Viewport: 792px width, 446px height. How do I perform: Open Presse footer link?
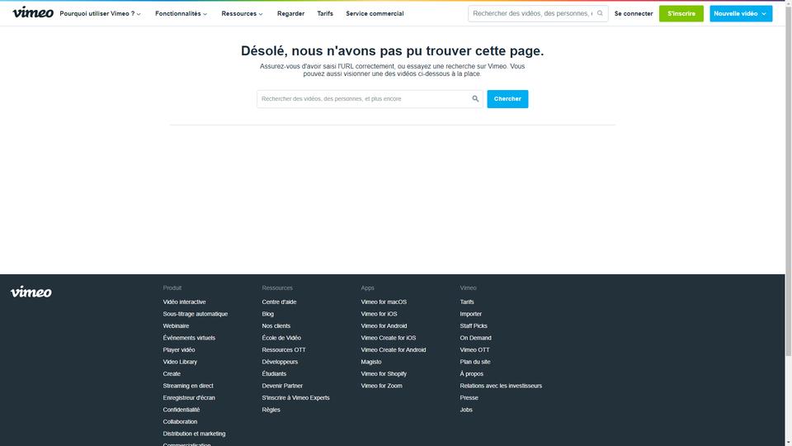(469, 398)
